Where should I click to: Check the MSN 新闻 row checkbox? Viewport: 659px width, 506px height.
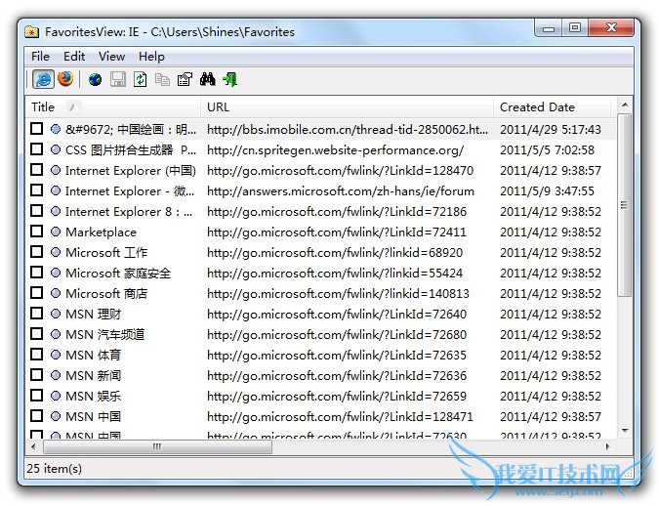(36, 375)
